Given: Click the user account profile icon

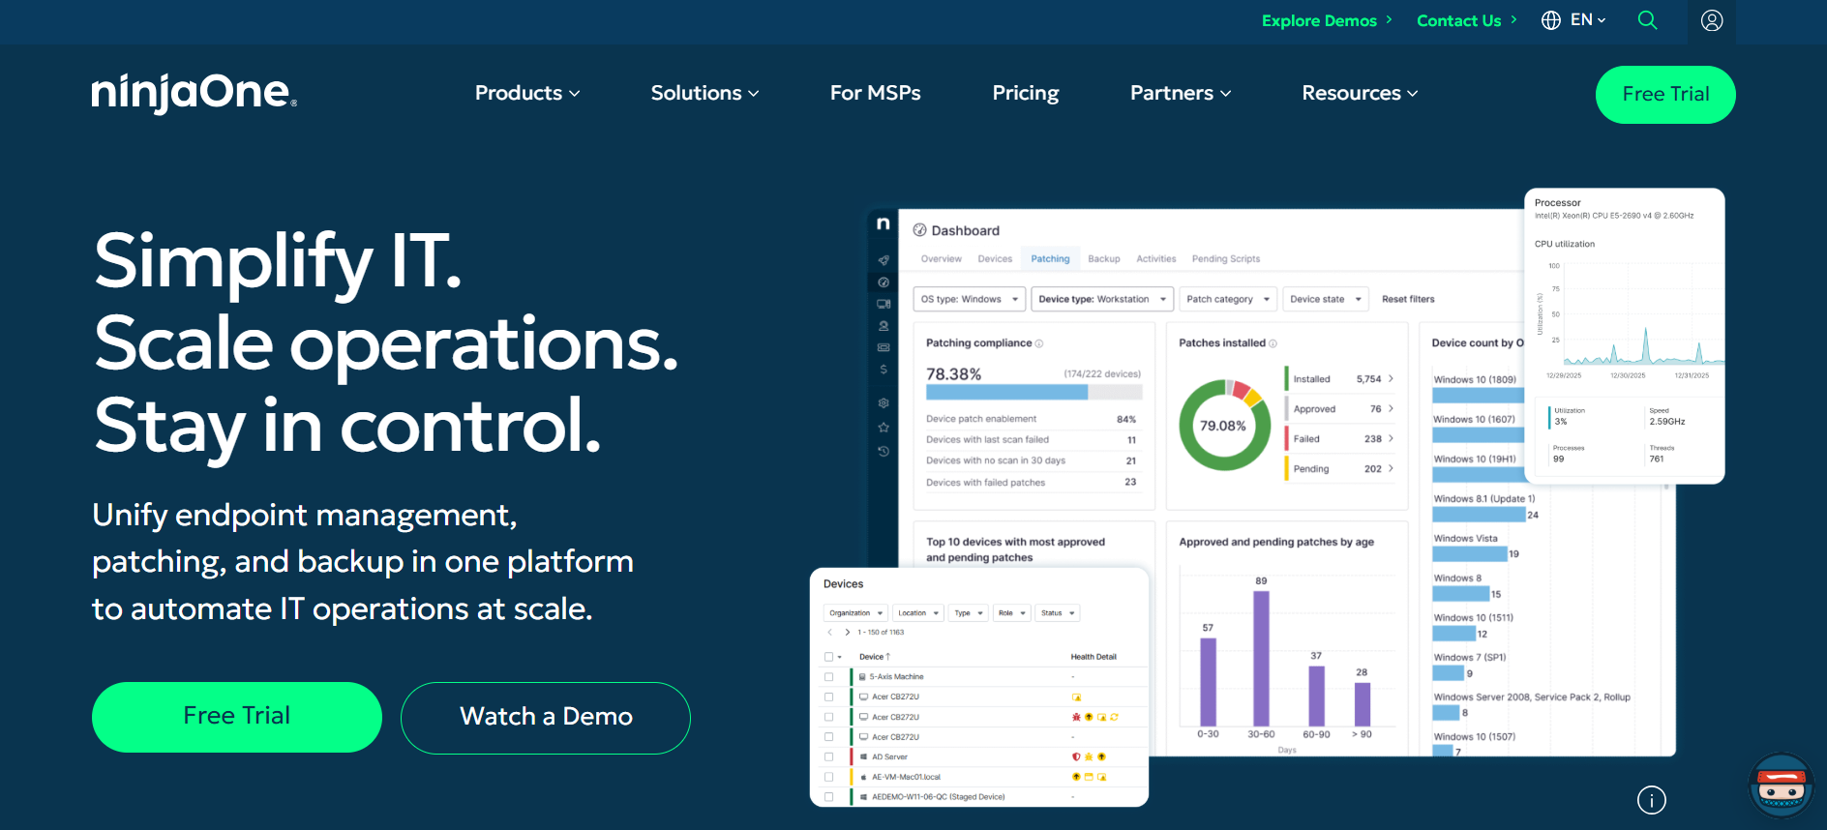Looking at the screenshot, I should [x=1712, y=20].
